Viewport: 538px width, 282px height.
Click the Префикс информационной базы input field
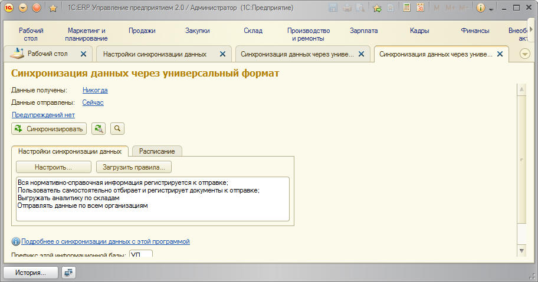click(x=140, y=254)
